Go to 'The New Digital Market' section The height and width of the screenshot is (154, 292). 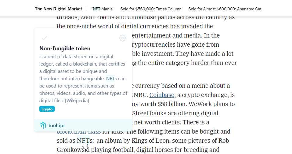pyautogui.click(x=58, y=9)
